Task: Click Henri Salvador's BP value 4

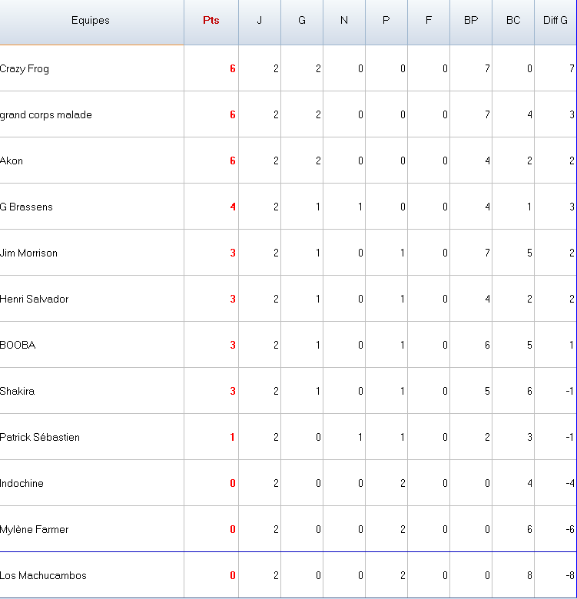Action: [x=487, y=299]
